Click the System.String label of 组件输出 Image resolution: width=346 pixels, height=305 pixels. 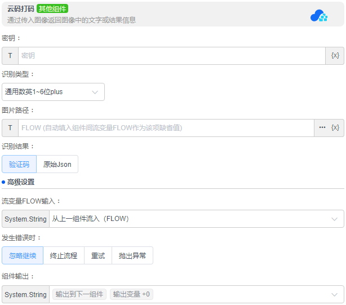click(25, 294)
